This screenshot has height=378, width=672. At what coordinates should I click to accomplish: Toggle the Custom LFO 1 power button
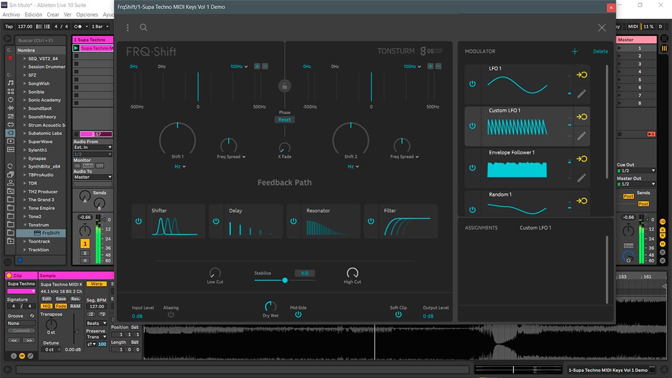[x=472, y=126]
